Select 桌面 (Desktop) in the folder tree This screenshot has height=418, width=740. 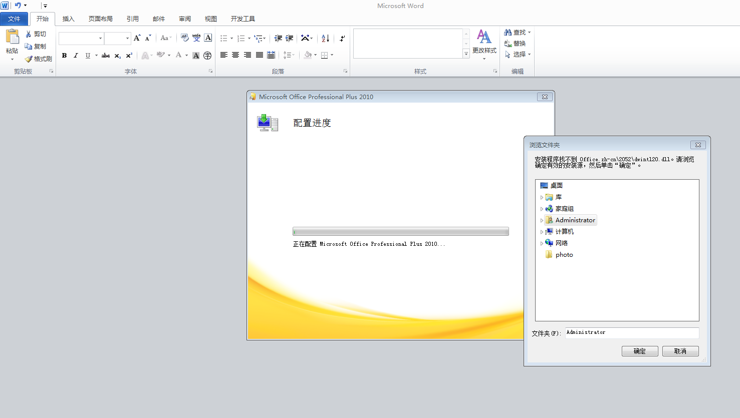[552, 186]
